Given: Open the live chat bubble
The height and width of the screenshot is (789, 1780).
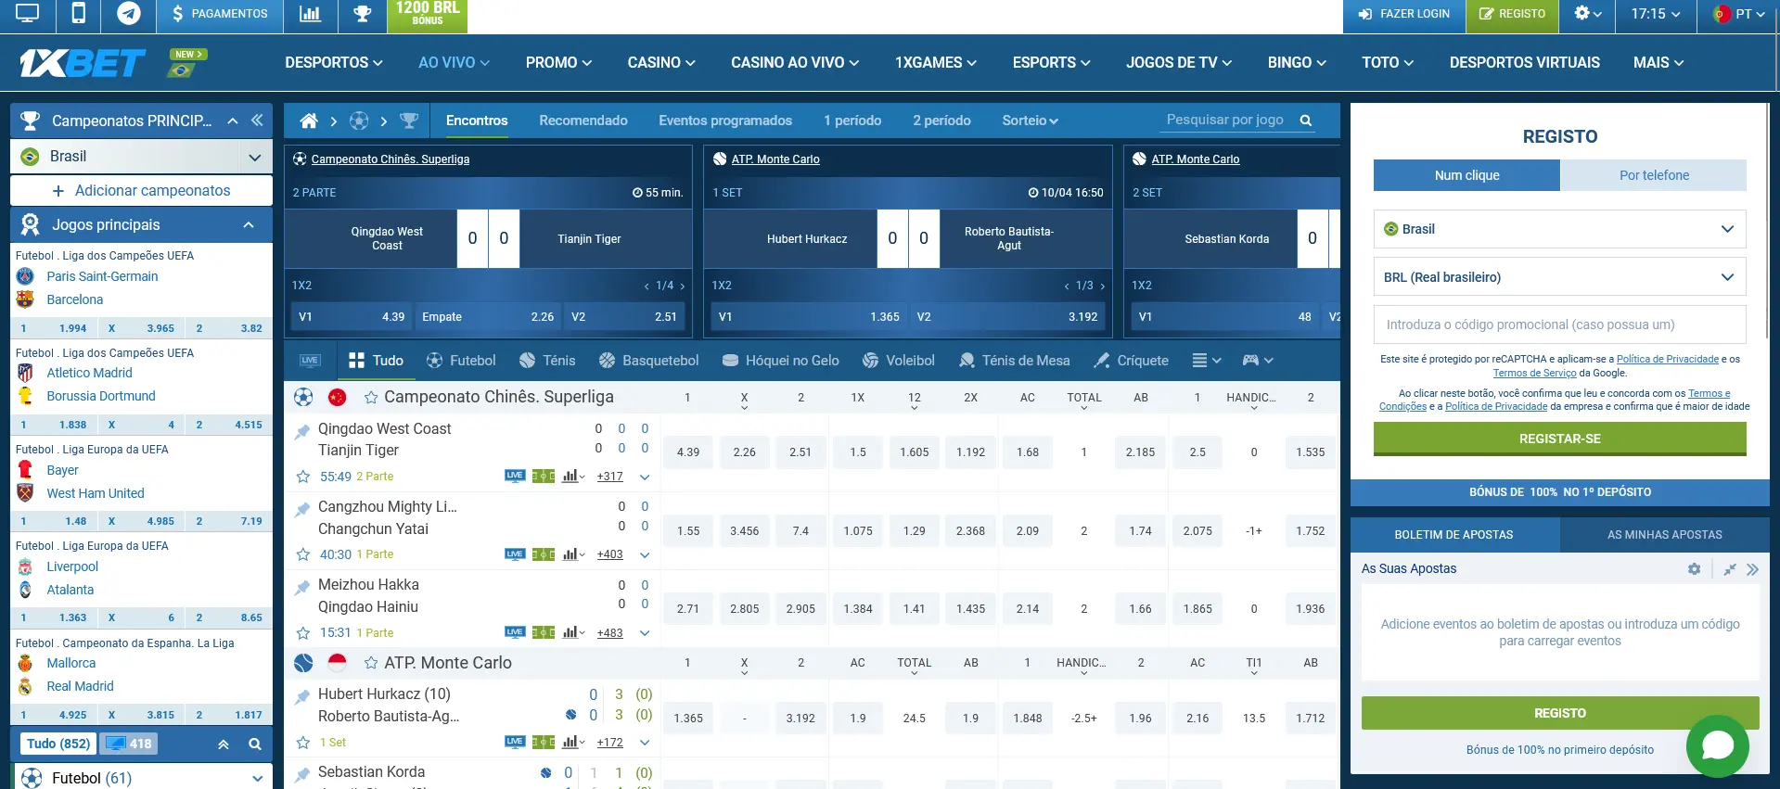Looking at the screenshot, I should pos(1718,746).
